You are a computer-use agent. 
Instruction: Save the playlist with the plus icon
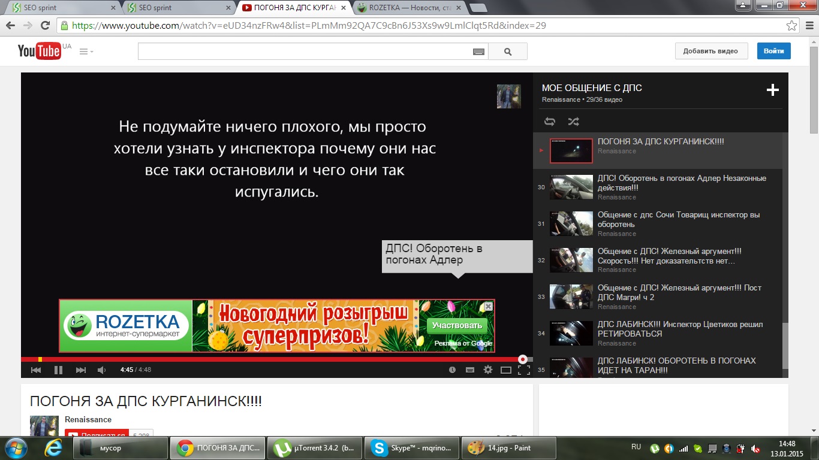click(773, 90)
